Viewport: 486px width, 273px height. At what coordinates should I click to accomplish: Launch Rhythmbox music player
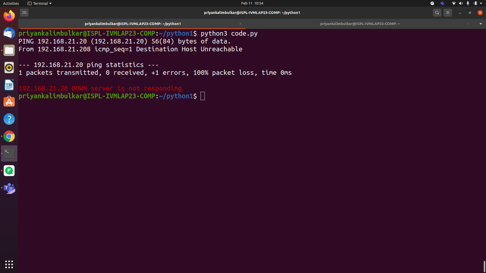[9, 67]
